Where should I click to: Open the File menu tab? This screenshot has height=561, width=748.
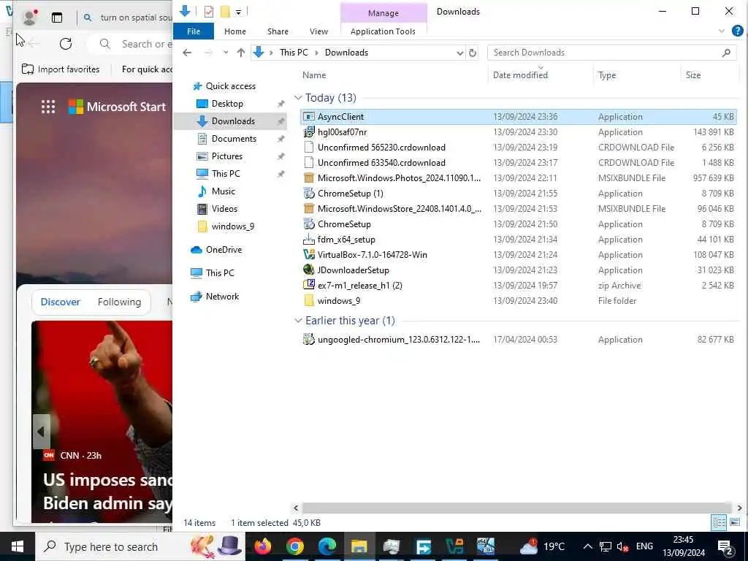click(x=194, y=31)
